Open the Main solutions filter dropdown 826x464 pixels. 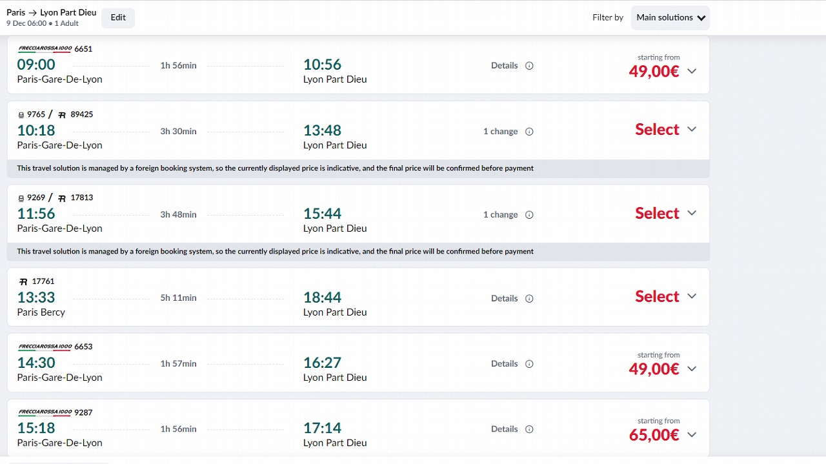(x=670, y=17)
